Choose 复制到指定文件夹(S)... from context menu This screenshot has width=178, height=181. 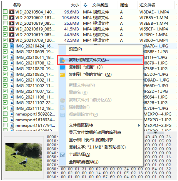pyautogui.click(x=89, y=60)
